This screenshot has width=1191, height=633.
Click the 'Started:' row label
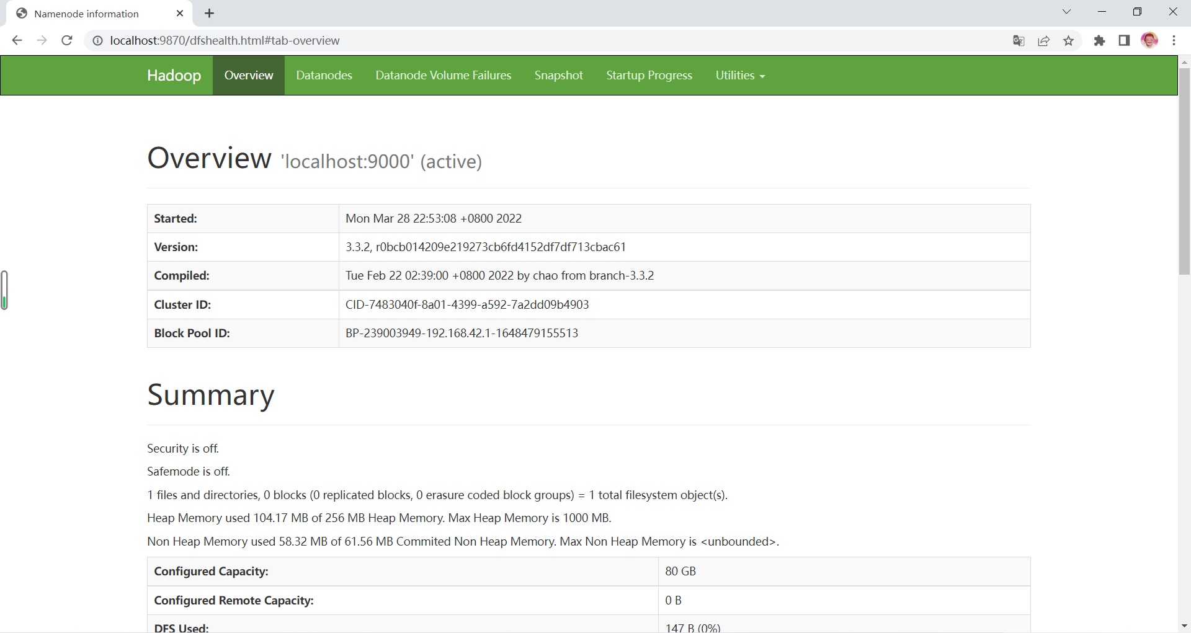[x=176, y=218]
